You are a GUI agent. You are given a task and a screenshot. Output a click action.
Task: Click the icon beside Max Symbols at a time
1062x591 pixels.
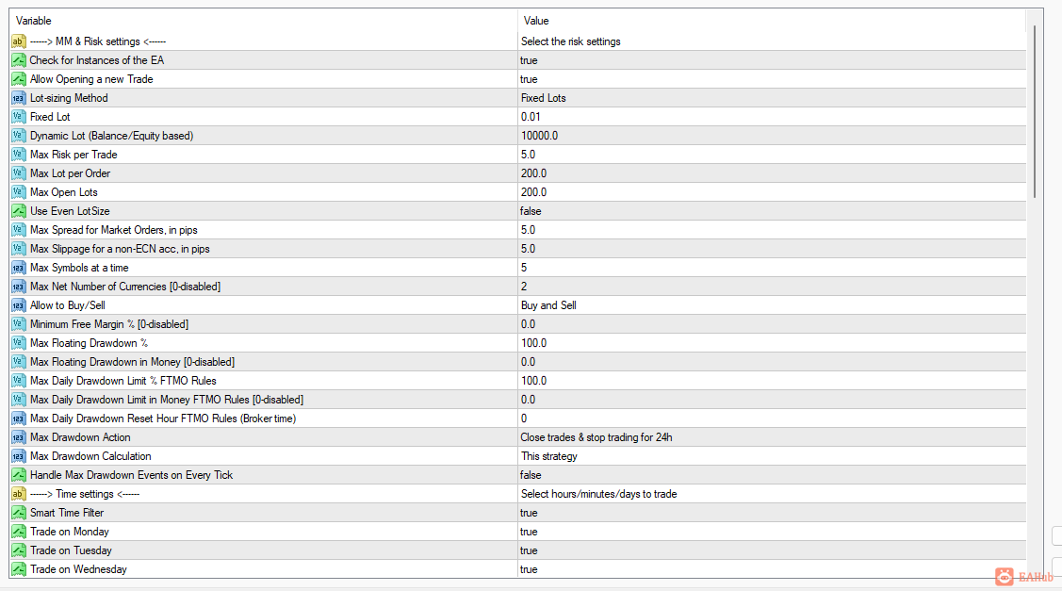click(x=18, y=268)
